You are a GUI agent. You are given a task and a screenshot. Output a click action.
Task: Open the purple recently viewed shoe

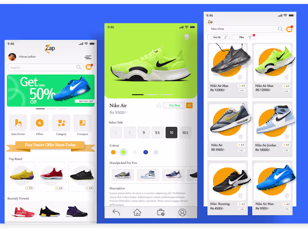[x=77, y=212]
